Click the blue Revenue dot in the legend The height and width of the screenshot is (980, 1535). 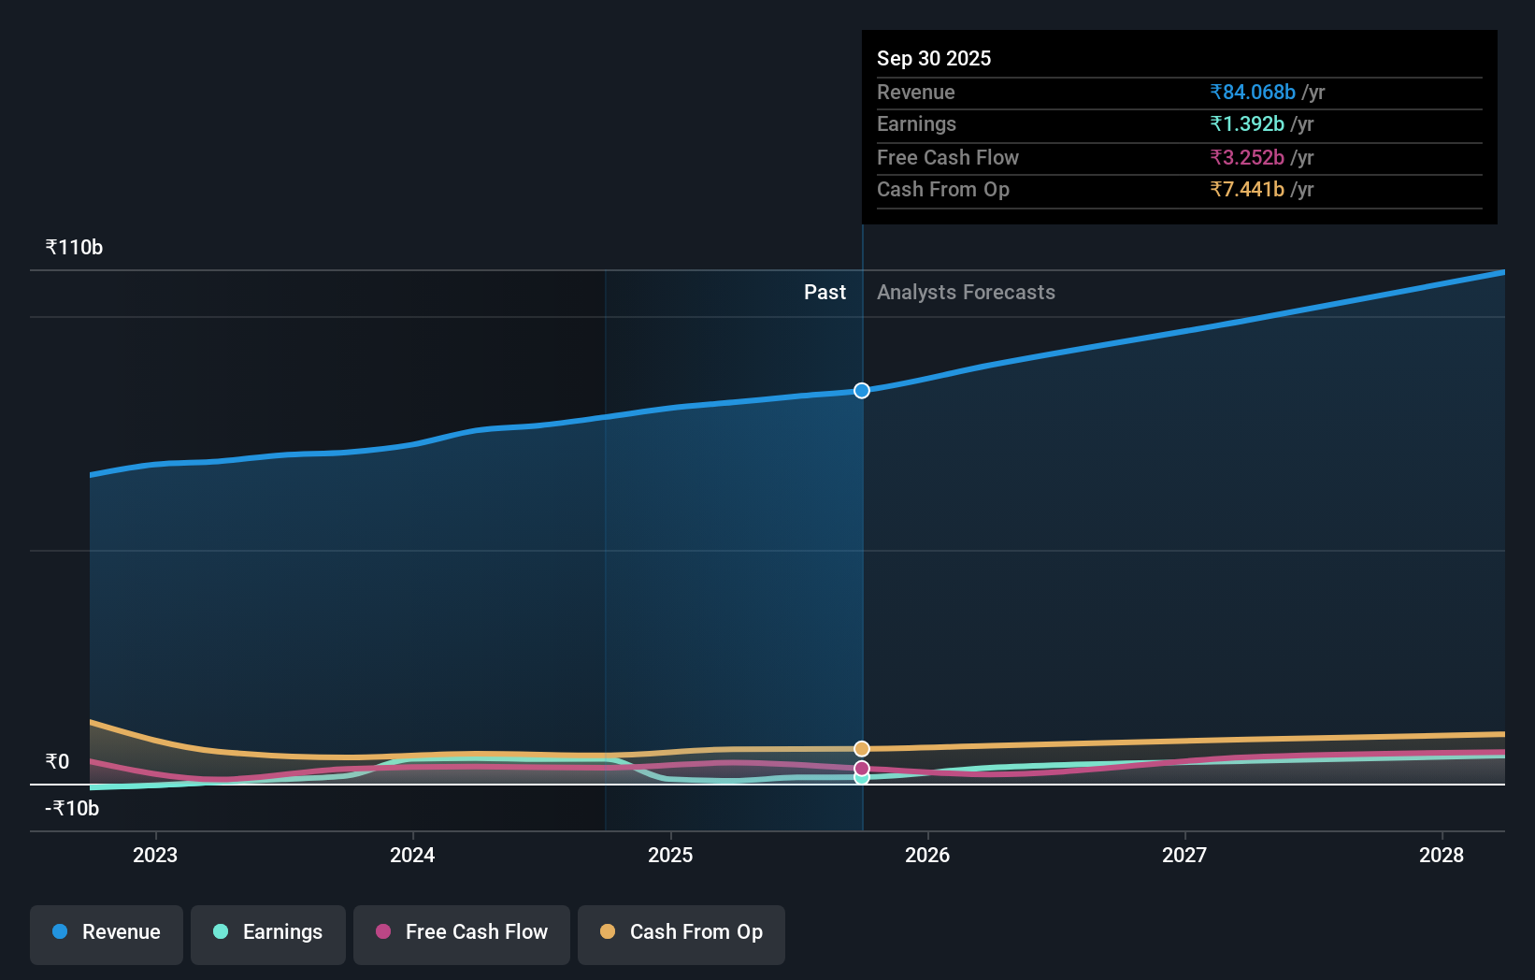[59, 931]
